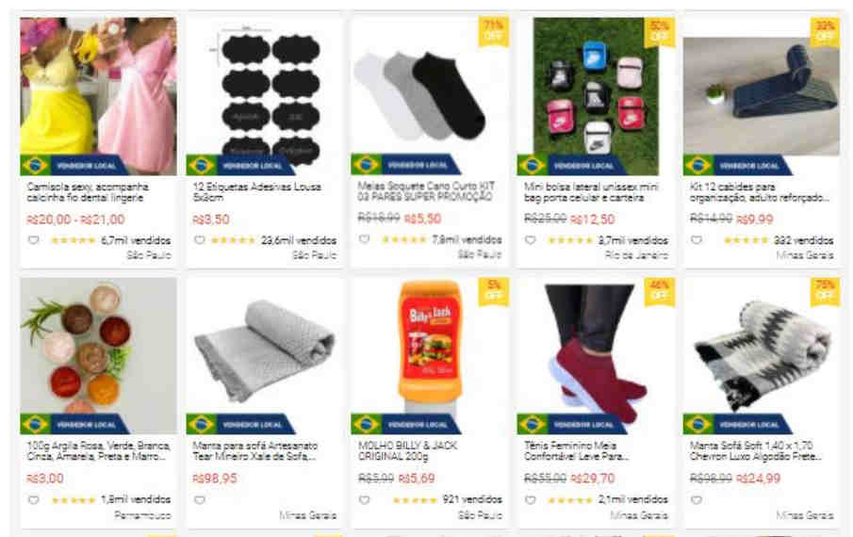Viewport: 853px width, 537px height.
Task: Favorite the 100g Argila Rosa item
Action: [34, 499]
